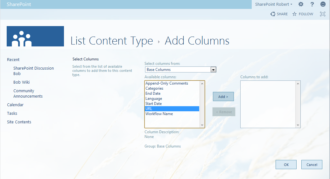Screen dimensions: 330x179
Task: Click the Add > button
Action: tap(223, 97)
